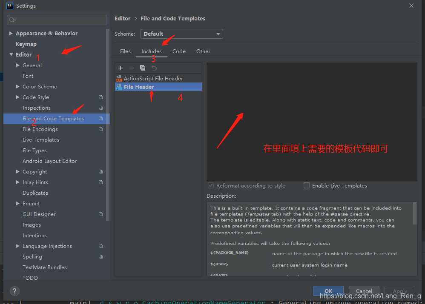Switch to the Includes tab
Image resolution: width=425 pixels, height=304 pixels.
tap(152, 51)
